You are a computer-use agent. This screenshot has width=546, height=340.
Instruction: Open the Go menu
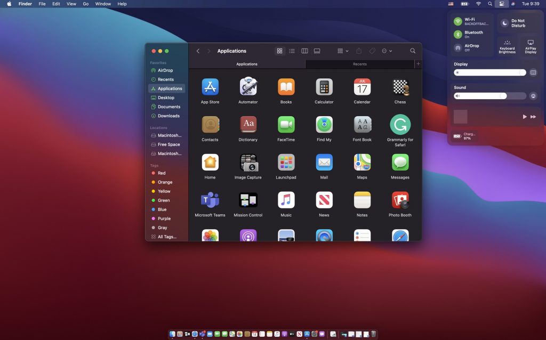click(86, 4)
